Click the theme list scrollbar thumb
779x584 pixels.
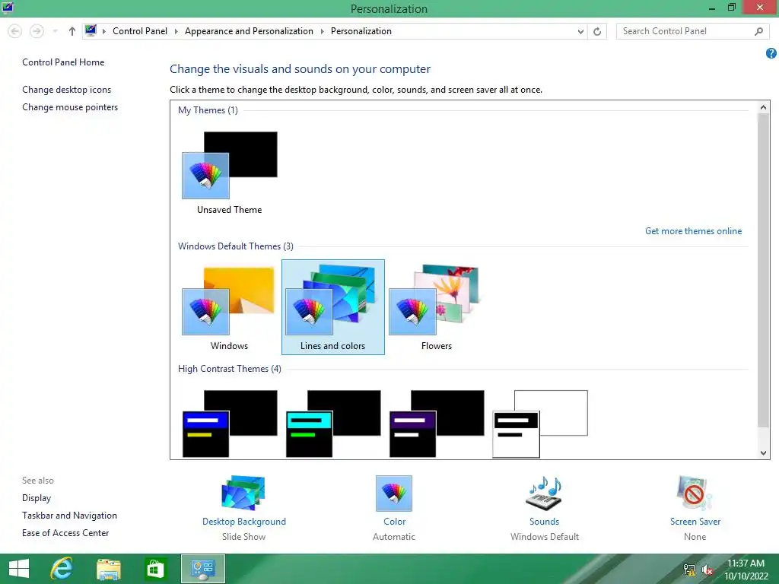(x=763, y=270)
